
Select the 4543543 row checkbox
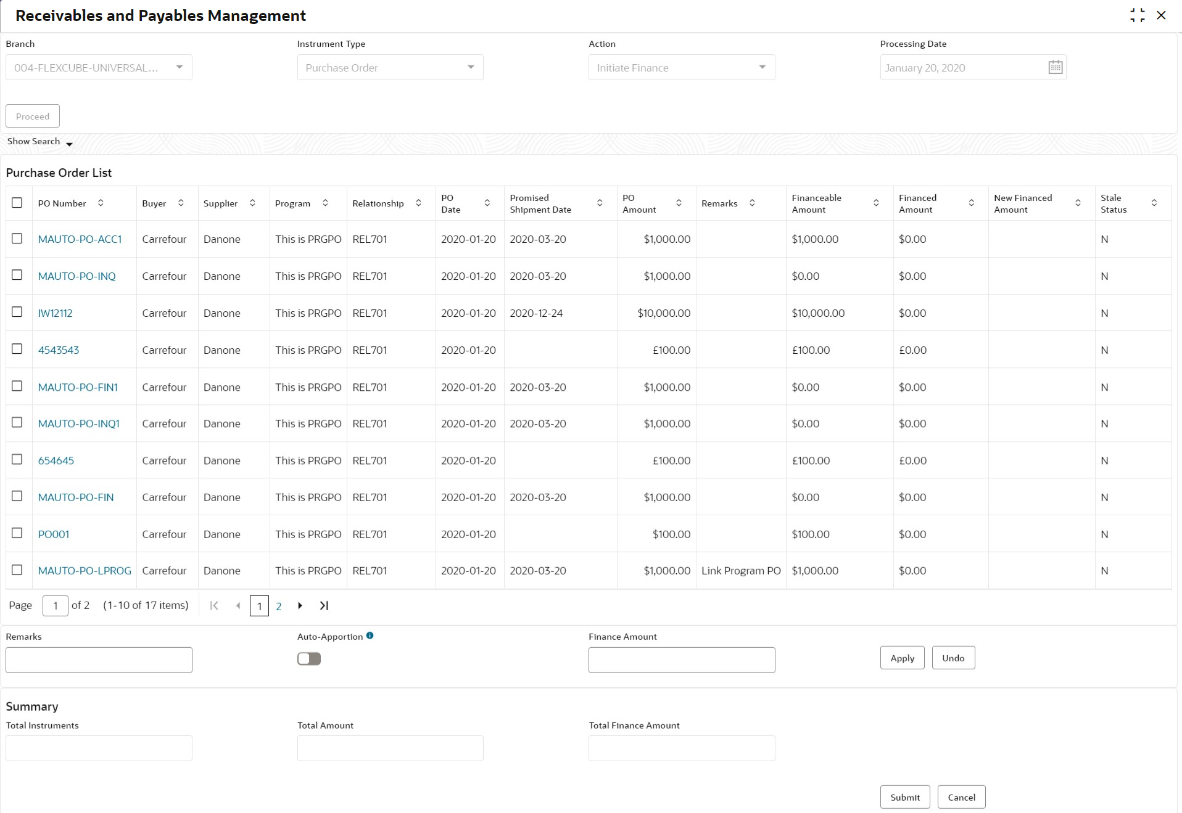click(17, 349)
